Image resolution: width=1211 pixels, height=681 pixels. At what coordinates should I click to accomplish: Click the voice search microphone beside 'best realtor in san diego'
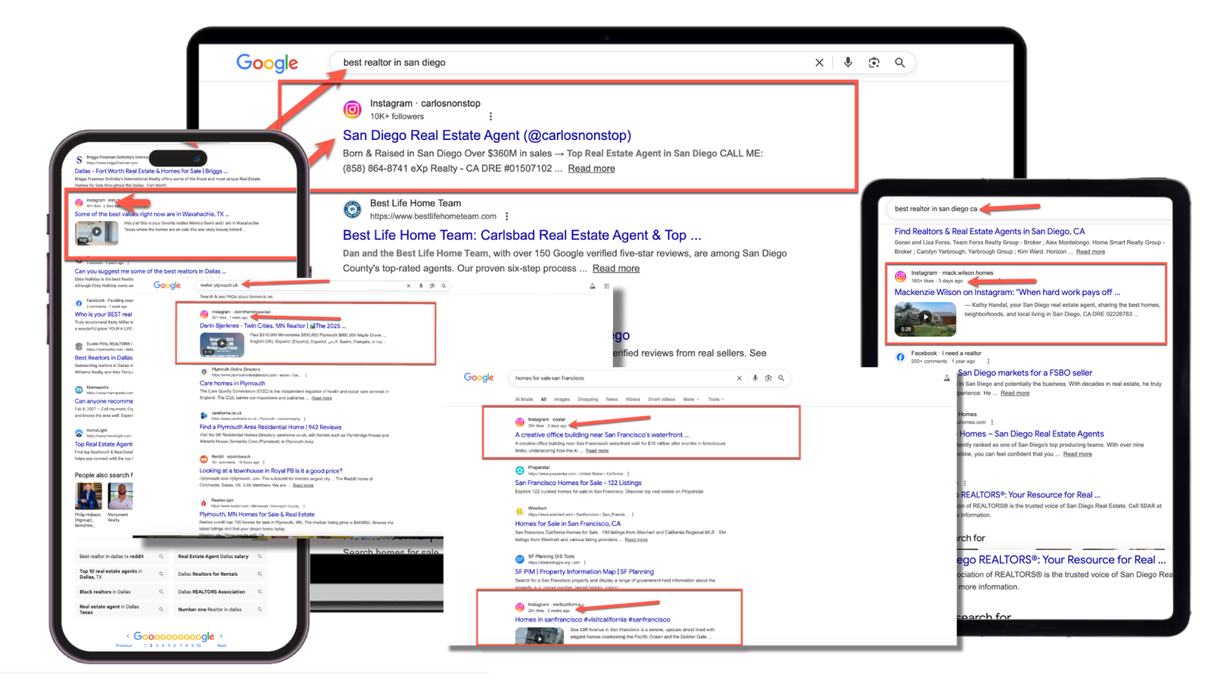848,63
